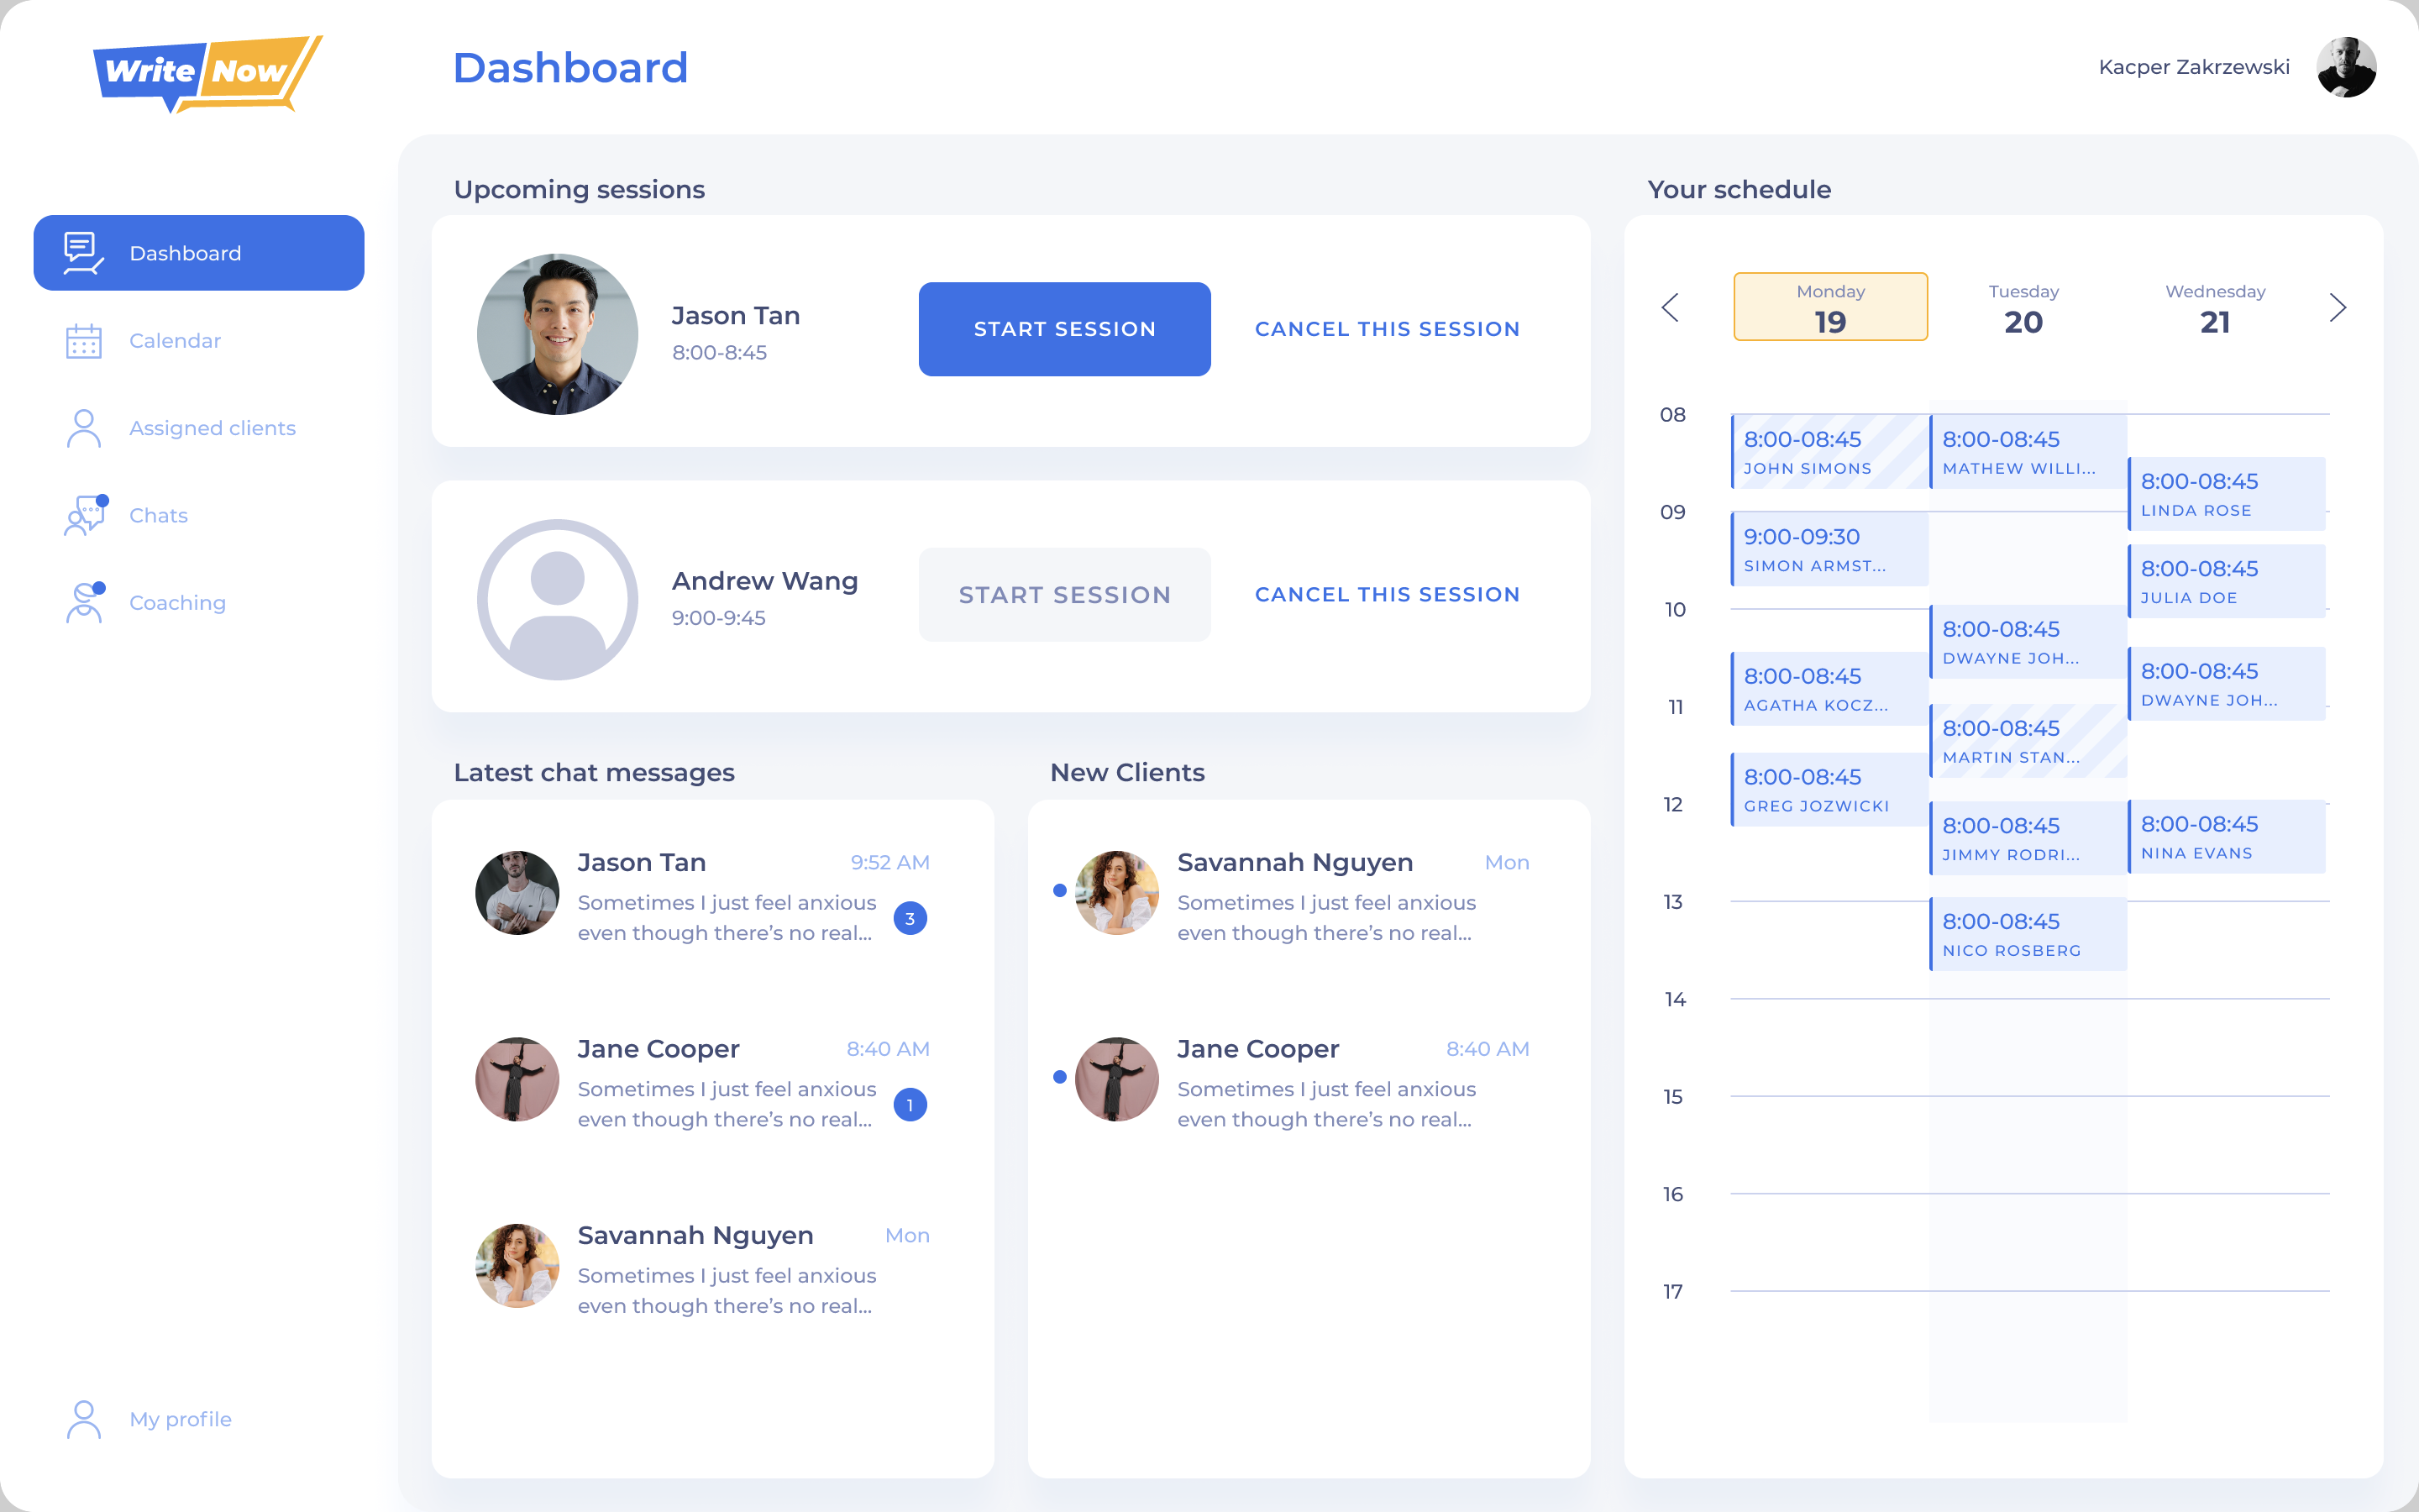Open the Chats speech bubble icon
The height and width of the screenshot is (1512, 2419).
click(85, 516)
